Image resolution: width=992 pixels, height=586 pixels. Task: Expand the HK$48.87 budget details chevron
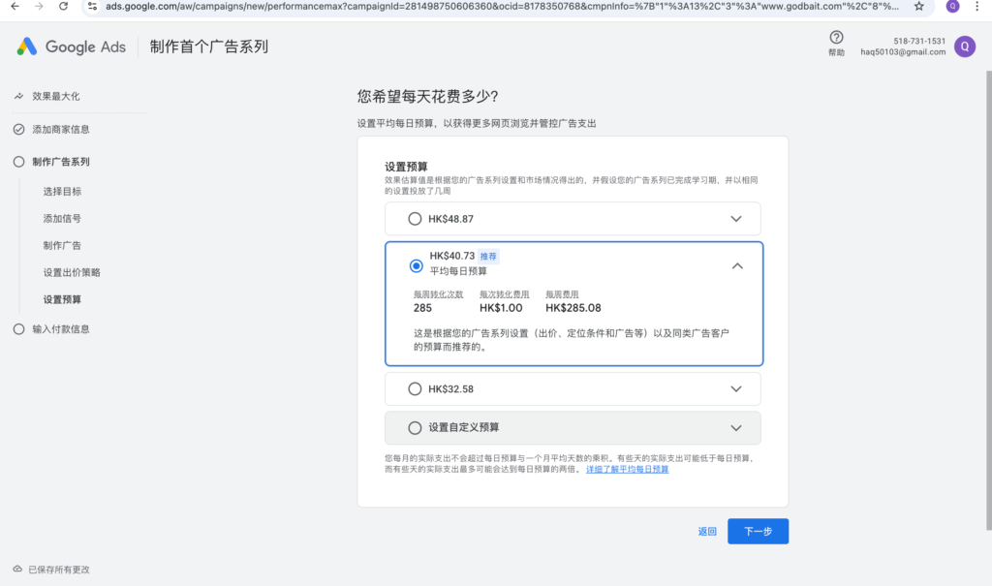[736, 219]
